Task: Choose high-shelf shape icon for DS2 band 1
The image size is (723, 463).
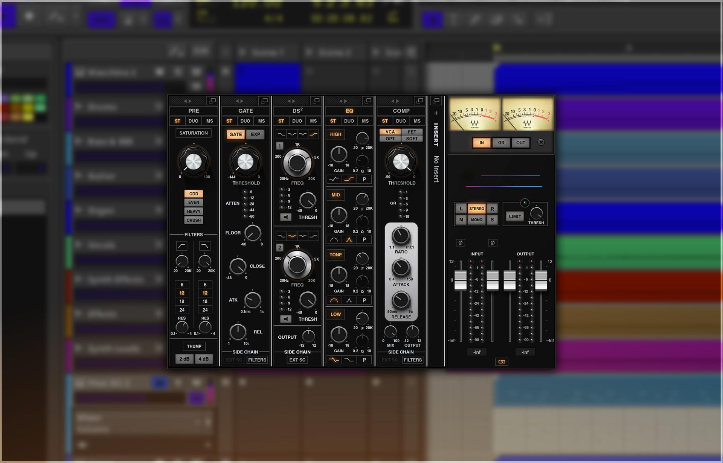Action: click(x=313, y=134)
